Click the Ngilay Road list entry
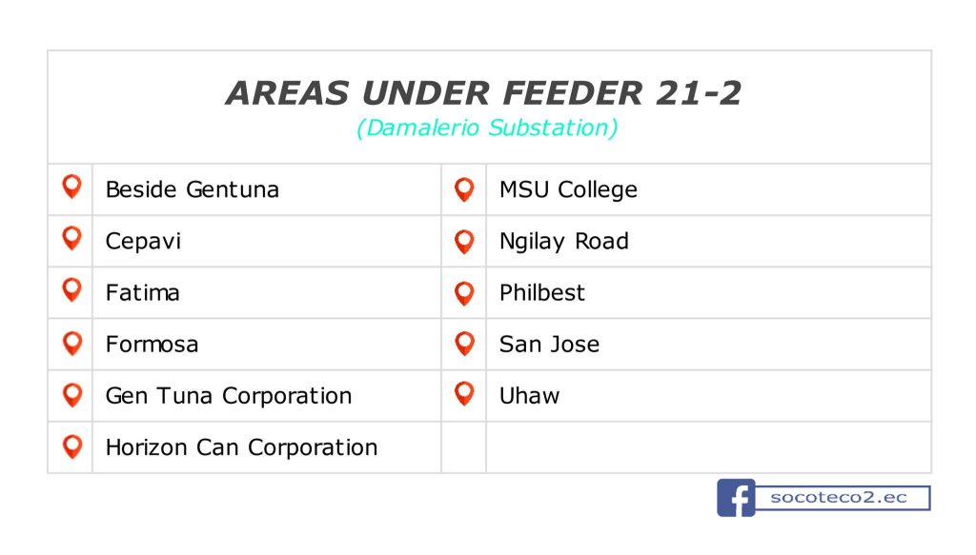Viewport: 976px width, 555px height. (564, 241)
